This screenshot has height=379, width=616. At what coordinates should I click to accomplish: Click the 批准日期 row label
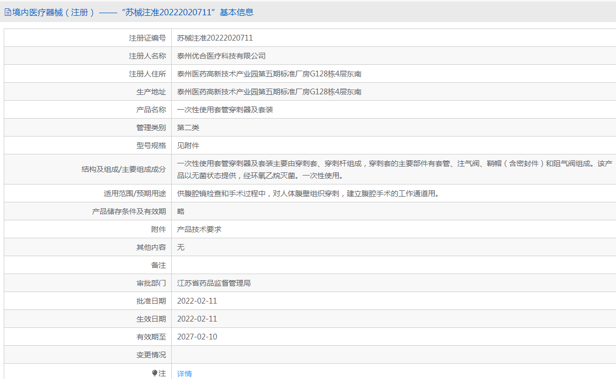click(151, 301)
